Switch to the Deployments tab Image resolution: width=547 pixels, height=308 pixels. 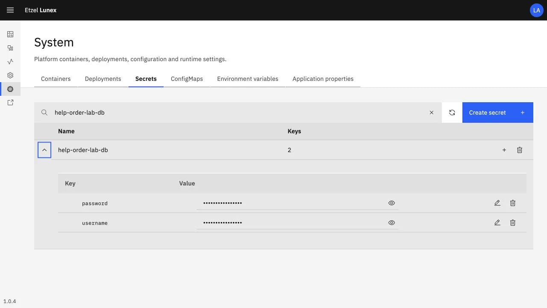pyautogui.click(x=103, y=79)
